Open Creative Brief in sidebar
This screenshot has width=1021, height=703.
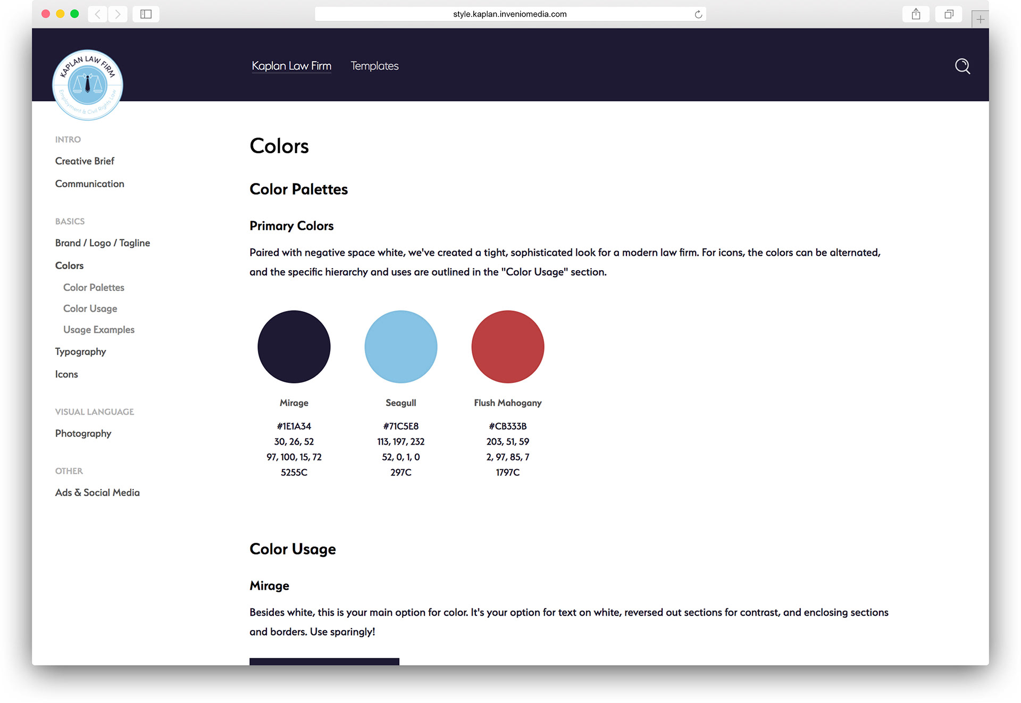click(85, 161)
